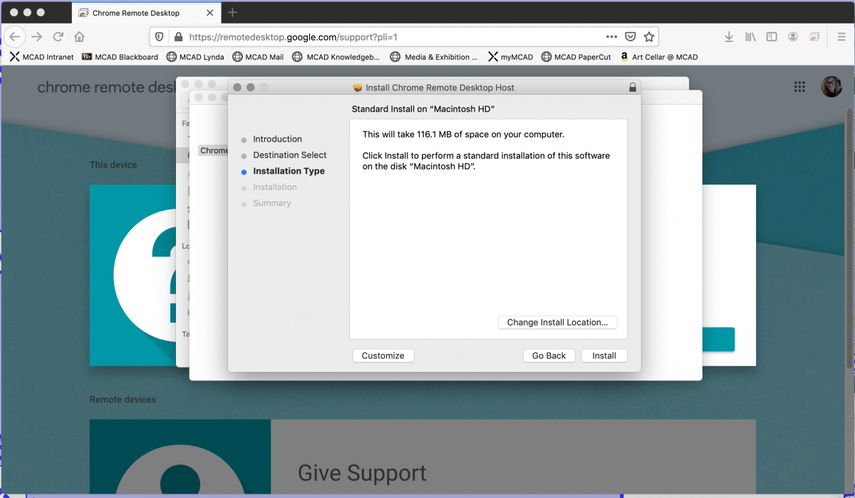Screen dimensions: 855x498
Task: Click the Firefox forward arrow
Action: [x=37, y=37]
